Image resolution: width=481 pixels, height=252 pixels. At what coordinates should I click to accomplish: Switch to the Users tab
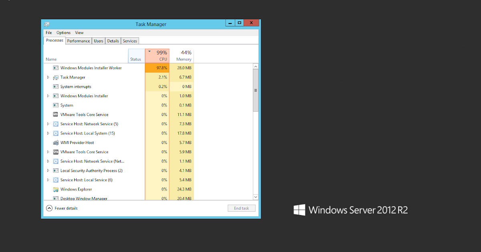pyautogui.click(x=99, y=41)
